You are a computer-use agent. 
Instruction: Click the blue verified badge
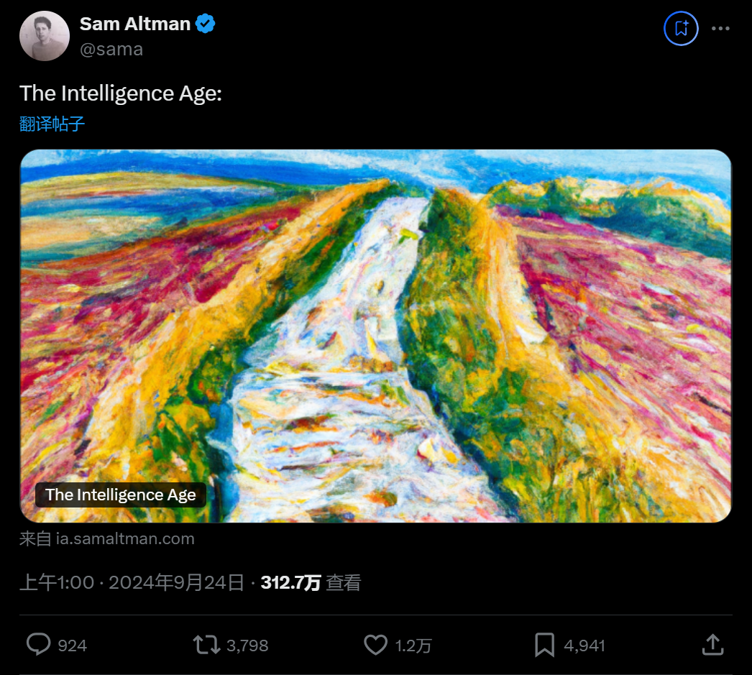pos(206,24)
